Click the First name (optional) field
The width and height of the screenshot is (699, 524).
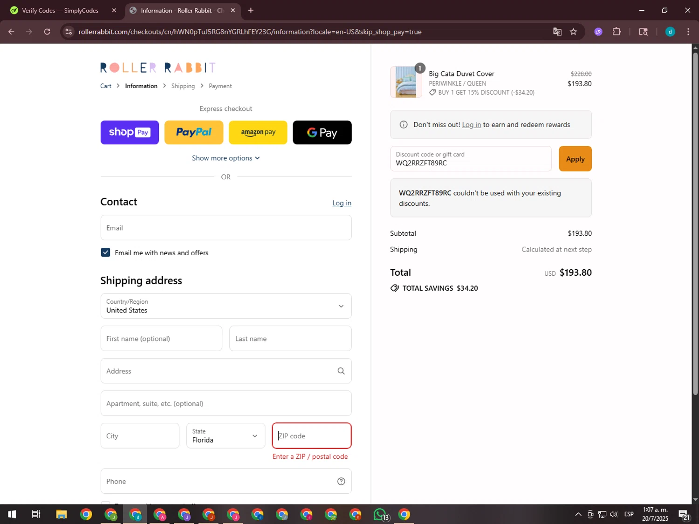[x=161, y=339]
